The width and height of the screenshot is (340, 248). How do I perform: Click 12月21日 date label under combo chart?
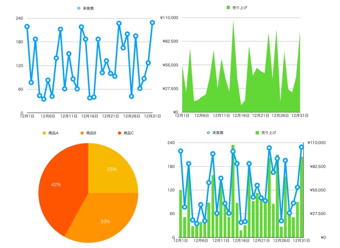(261, 241)
